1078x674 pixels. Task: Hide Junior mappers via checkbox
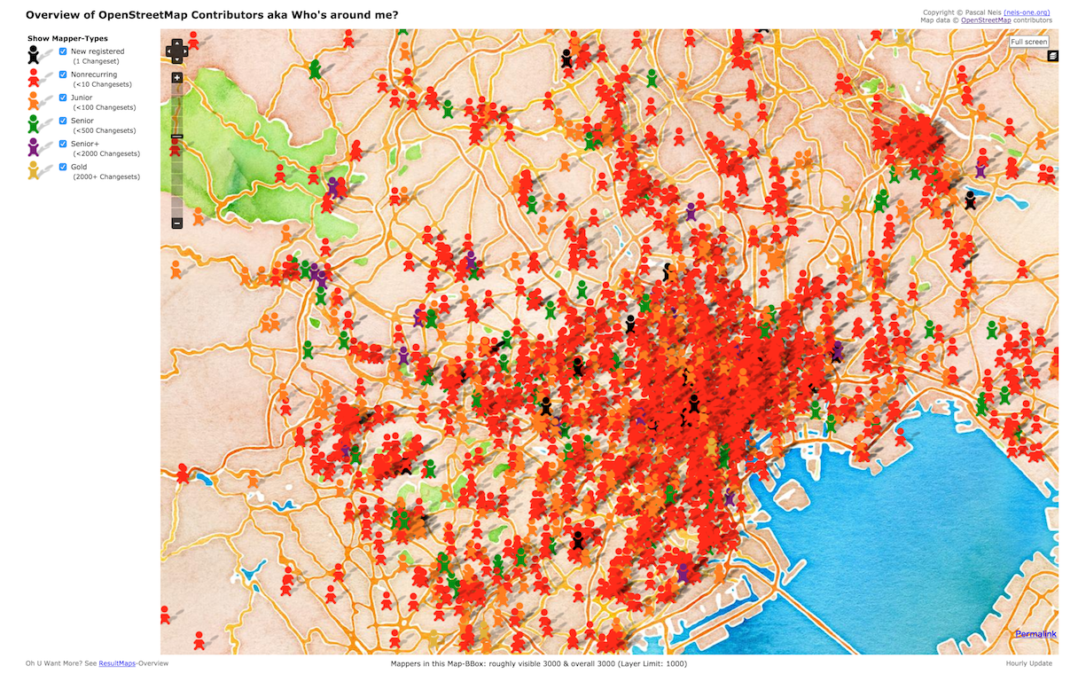63,98
